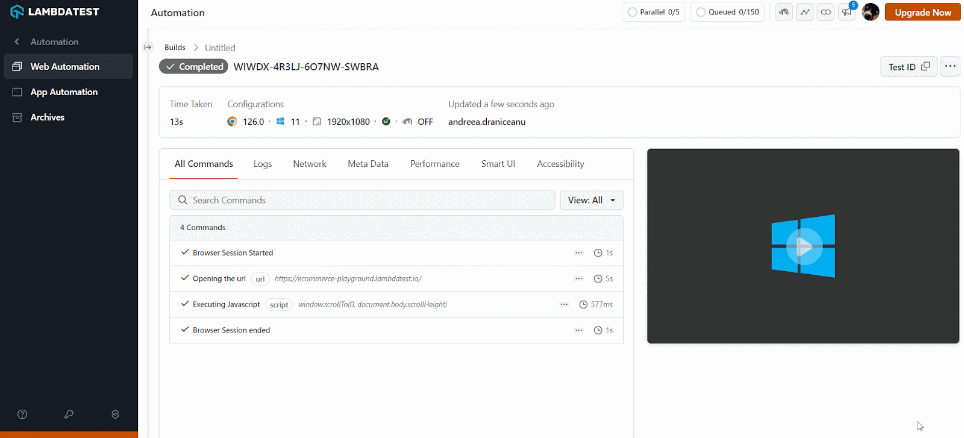Click the 4 Commands header
The height and width of the screenshot is (438, 964).
coord(396,228)
